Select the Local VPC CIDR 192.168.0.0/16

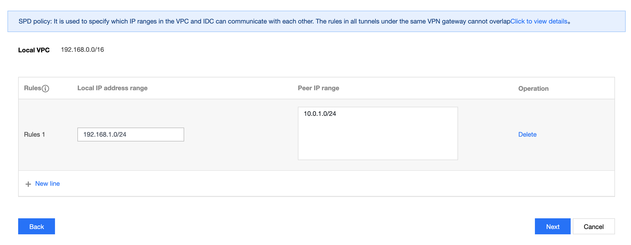point(82,50)
